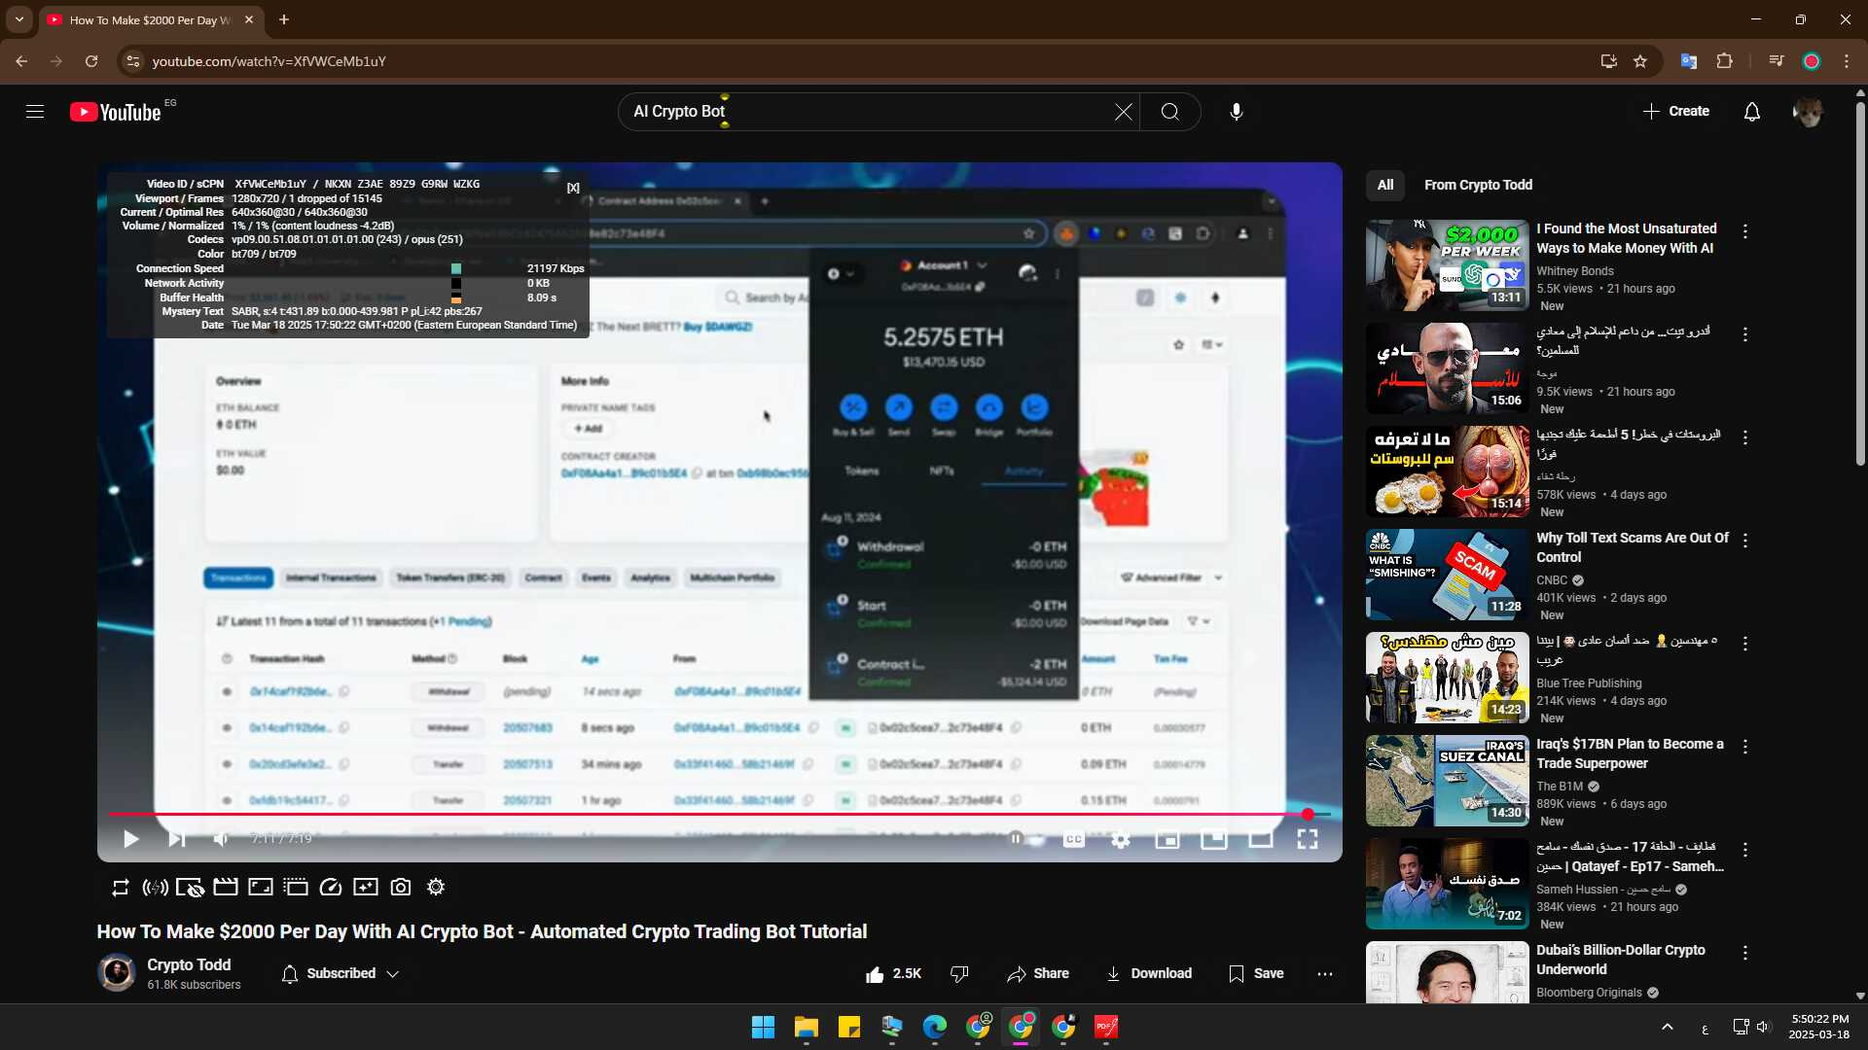
Task: Run the search with the magnifier button
Action: click(1170, 112)
